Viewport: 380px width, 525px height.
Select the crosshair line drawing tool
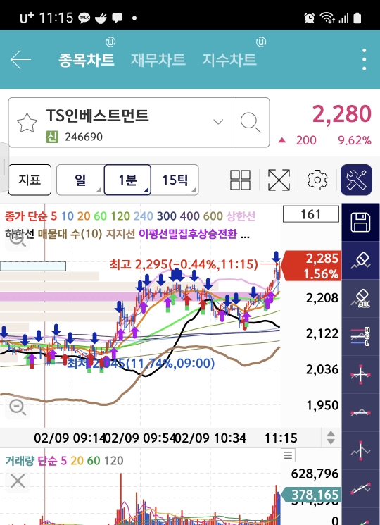(360, 374)
